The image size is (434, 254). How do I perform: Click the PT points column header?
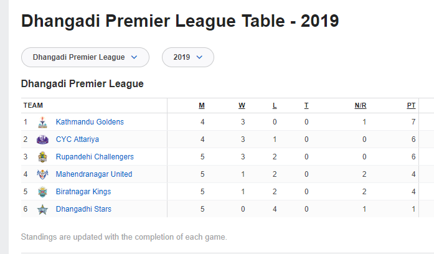(x=411, y=106)
